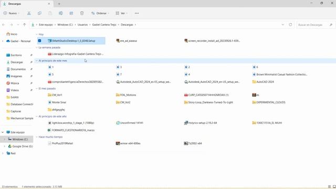
Task: Go to Gadiel Cantera Trejo breadcrumb
Action: [x=104, y=25]
